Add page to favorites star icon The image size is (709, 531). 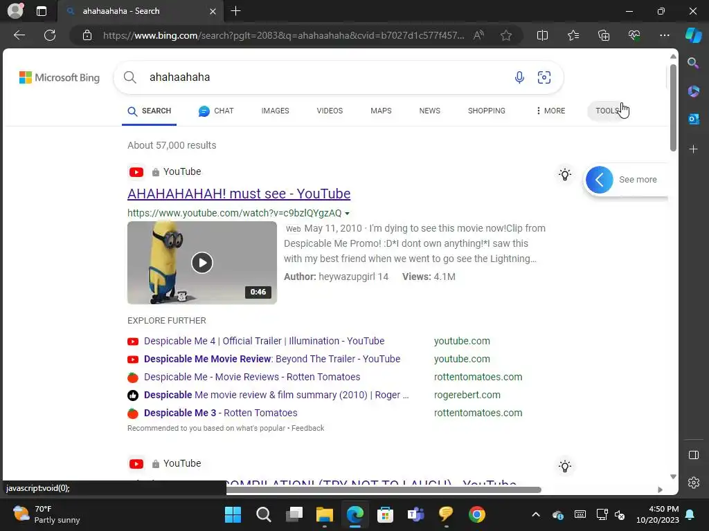pos(506,35)
